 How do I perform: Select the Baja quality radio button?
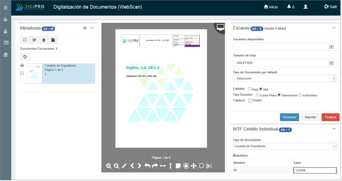point(249,89)
